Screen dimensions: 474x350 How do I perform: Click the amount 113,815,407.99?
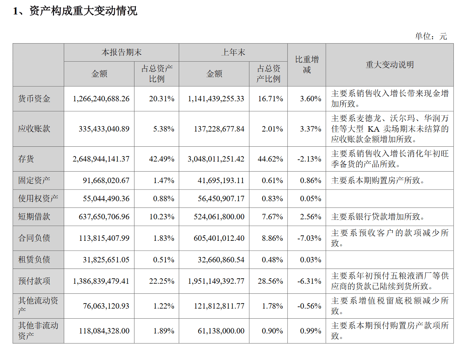pos(104,238)
